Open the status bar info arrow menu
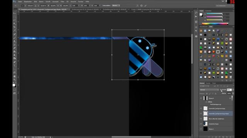Image resolution: width=247 pixels, height=138 pixels. [51, 137]
